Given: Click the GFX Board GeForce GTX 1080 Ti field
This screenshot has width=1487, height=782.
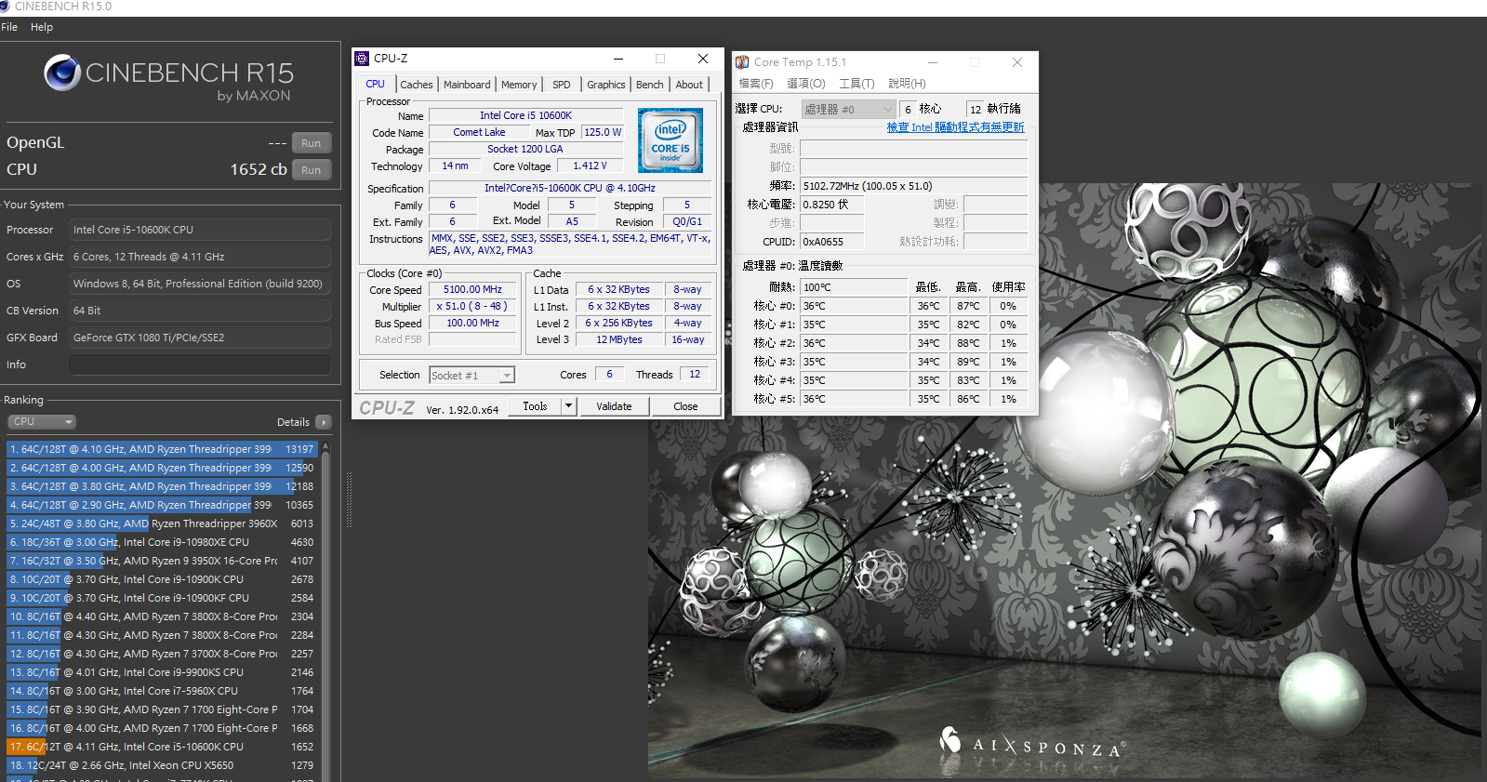Looking at the screenshot, I should click(x=200, y=338).
